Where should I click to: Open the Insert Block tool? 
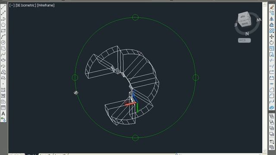pos(3,72)
